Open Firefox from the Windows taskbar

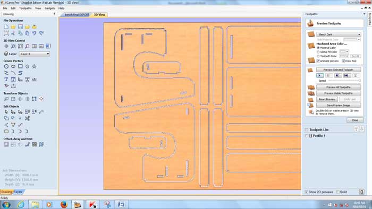(64, 204)
